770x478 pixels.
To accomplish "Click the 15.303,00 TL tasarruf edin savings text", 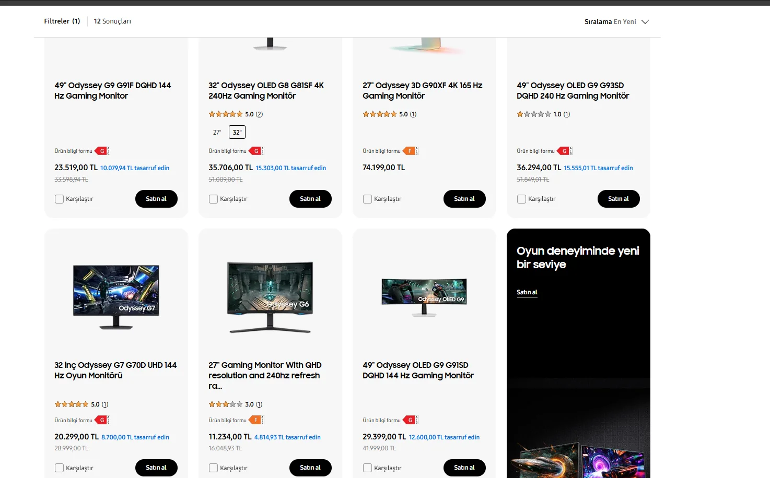I will coord(291,168).
